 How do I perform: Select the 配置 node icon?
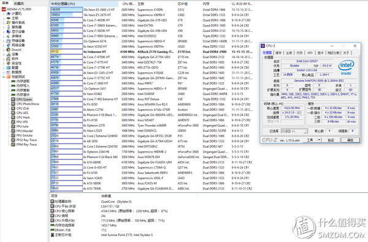(9, 68)
